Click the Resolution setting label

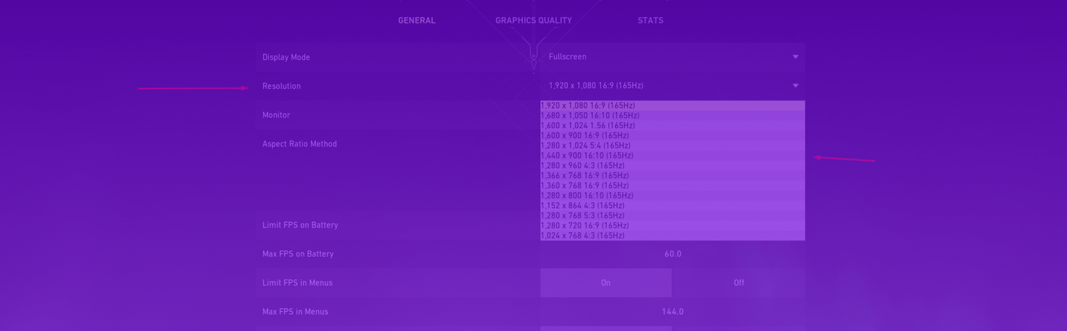tap(281, 86)
